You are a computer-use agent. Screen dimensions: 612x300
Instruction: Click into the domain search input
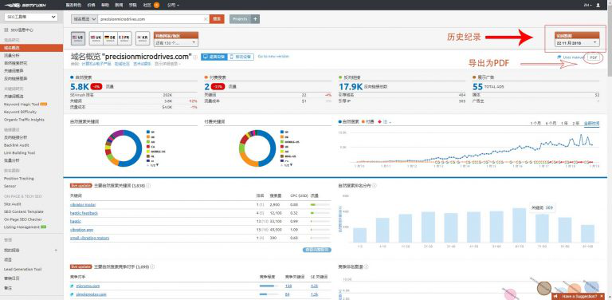(151, 19)
